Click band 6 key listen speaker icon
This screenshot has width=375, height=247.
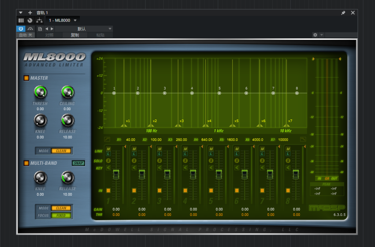(x=237, y=168)
